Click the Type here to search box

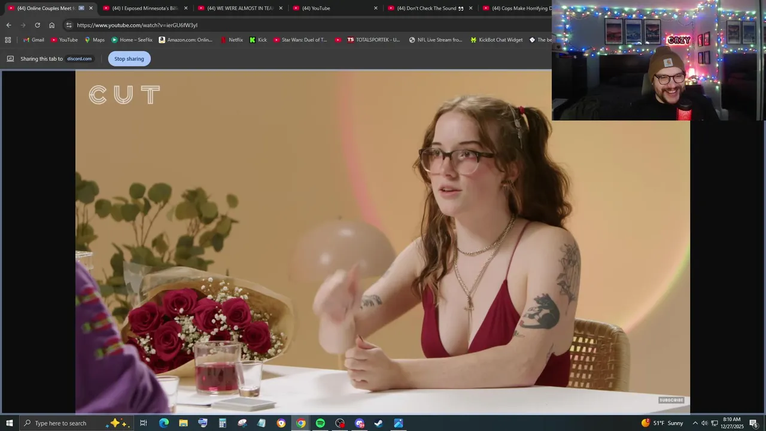[x=75, y=423]
